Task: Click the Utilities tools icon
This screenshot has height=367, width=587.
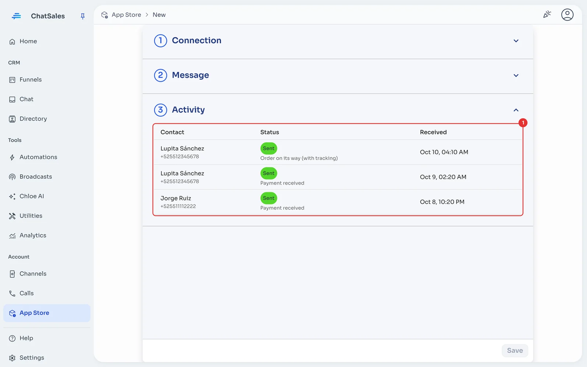Action: [12, 216]
